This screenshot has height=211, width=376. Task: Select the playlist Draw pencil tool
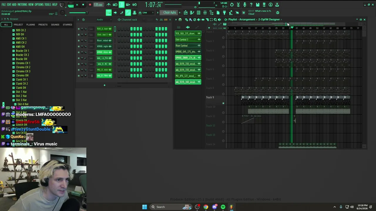(186, 20)
